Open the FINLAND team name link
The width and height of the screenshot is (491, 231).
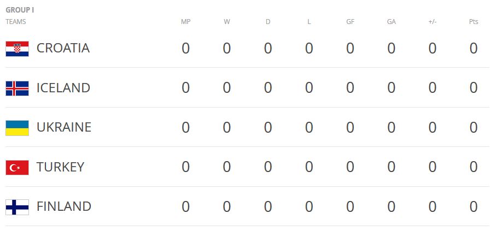pyautogui.click(x=63, y=206)
